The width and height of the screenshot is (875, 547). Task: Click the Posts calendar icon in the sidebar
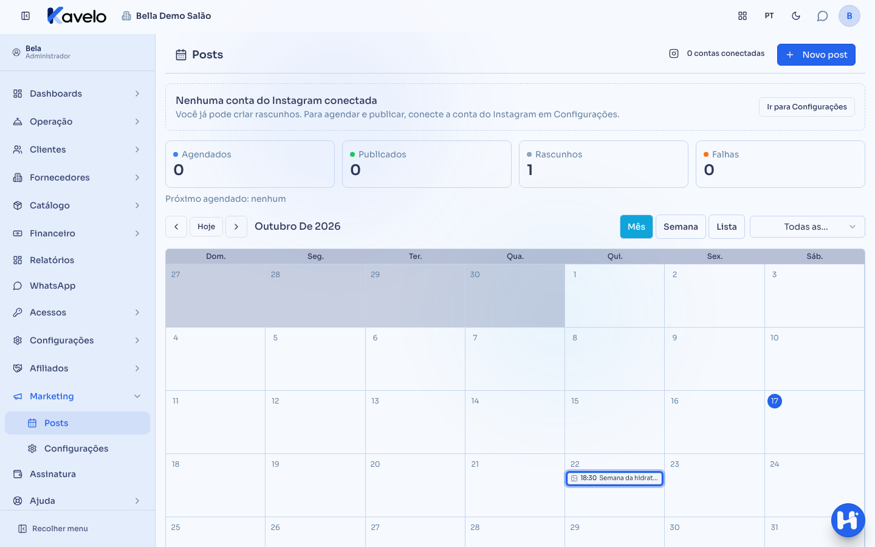click(x=32, y=423)
